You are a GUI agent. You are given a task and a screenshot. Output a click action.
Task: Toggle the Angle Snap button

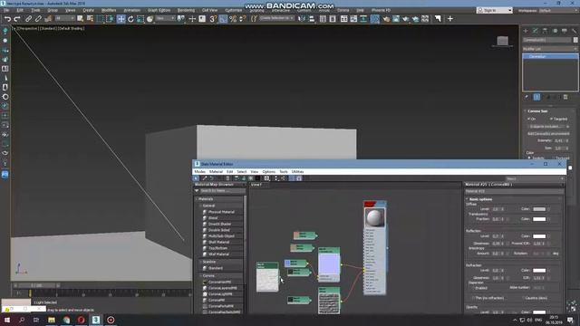(223, 19)
